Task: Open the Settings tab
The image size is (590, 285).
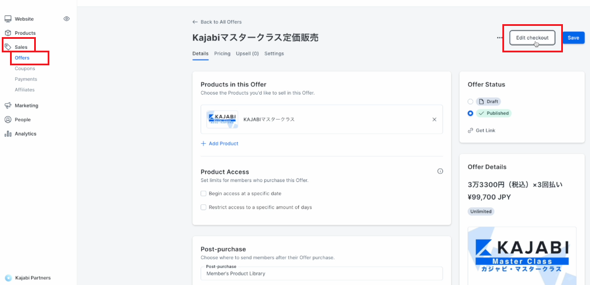Action: pos(274,54)
